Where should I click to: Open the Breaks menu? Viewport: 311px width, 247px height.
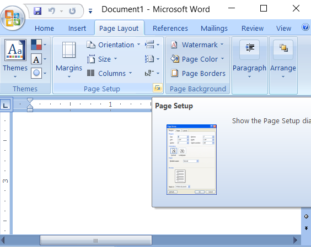tap(152, 45)
